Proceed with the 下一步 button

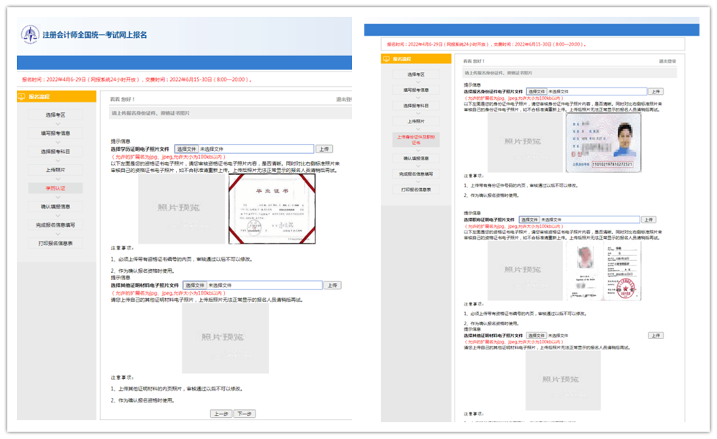243,413
